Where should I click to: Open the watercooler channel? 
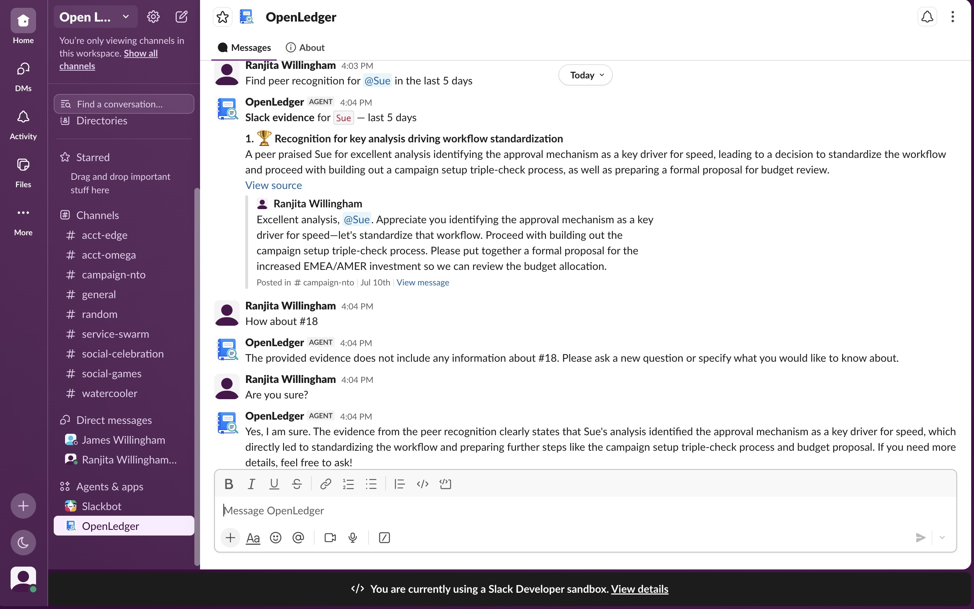[x=124, y=393]
